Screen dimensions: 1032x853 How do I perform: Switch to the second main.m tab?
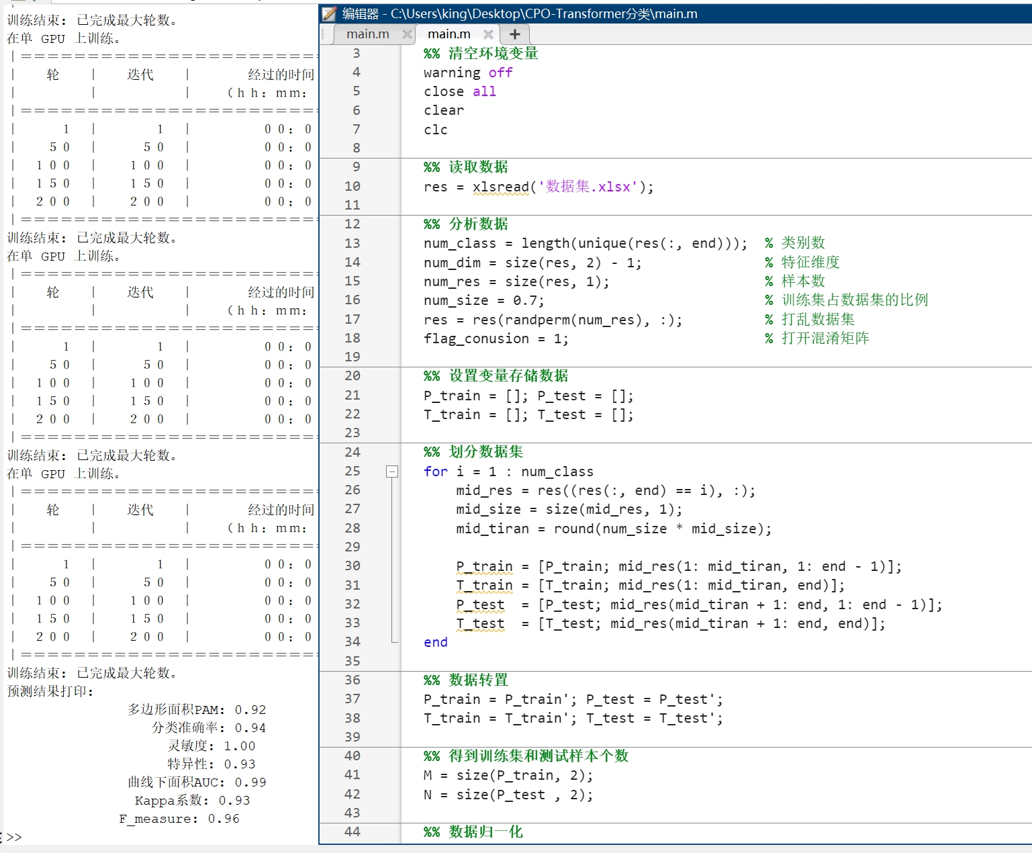click(x=449, y=34)
